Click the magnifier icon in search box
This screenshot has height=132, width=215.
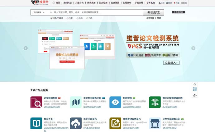point(51,12)
